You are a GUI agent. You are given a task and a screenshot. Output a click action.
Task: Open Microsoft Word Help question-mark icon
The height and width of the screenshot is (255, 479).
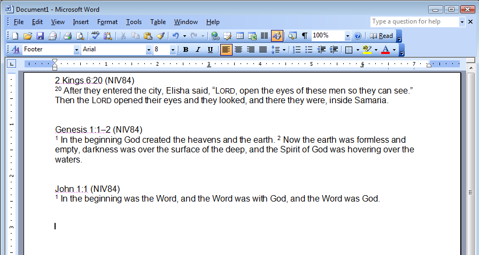pyautogui.click(x=358, y=36)
